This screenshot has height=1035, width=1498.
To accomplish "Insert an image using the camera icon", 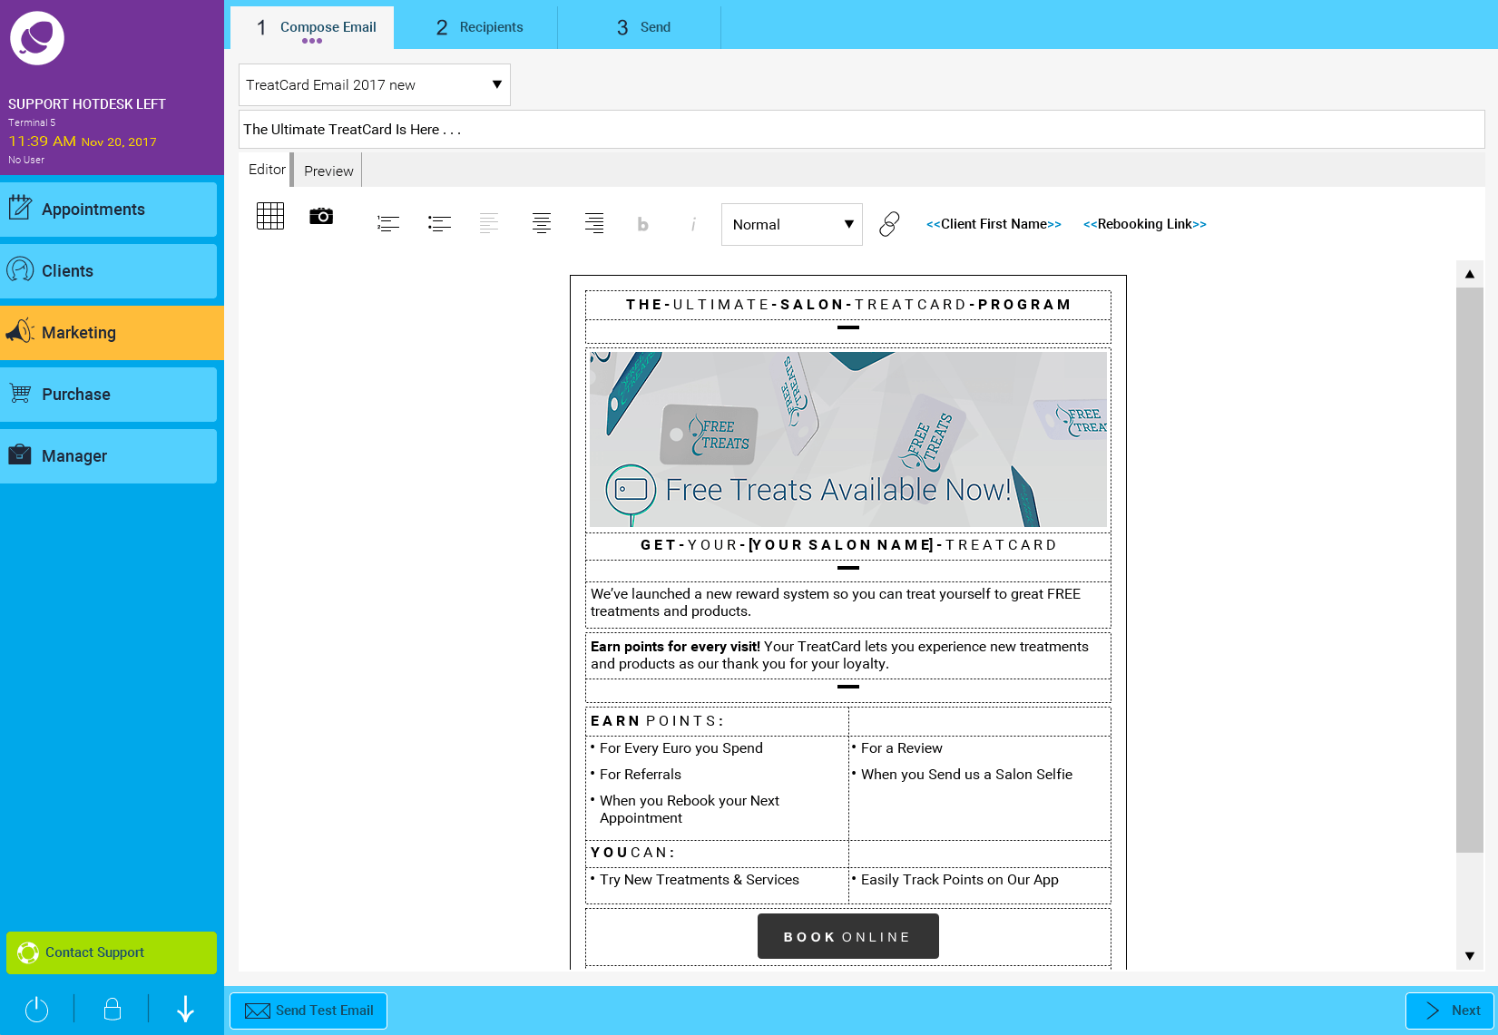I will [321, 216].
